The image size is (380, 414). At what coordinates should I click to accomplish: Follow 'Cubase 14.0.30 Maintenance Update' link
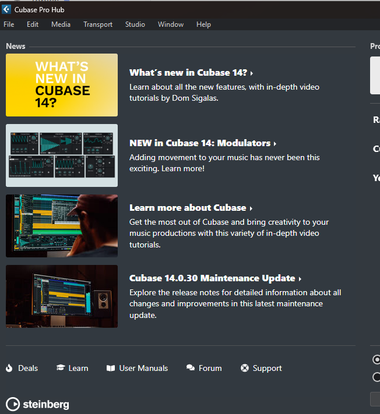click(212, 278)
